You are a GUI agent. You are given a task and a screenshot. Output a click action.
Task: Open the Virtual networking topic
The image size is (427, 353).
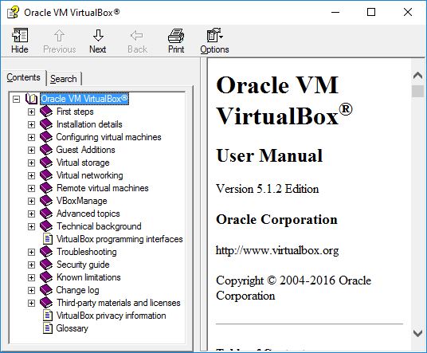pyautogui.click(x=89, y=175)
